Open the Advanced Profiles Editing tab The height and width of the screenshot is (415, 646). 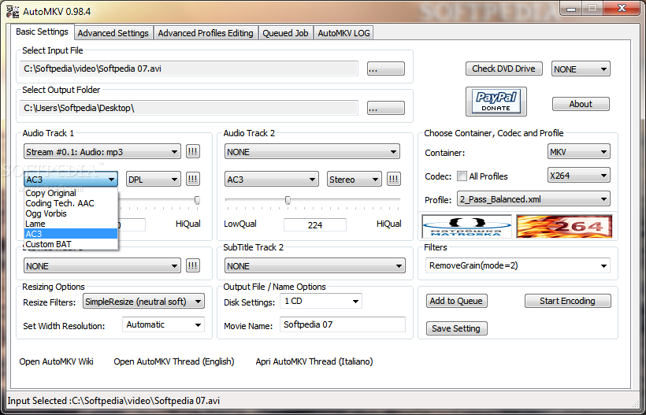206,33
